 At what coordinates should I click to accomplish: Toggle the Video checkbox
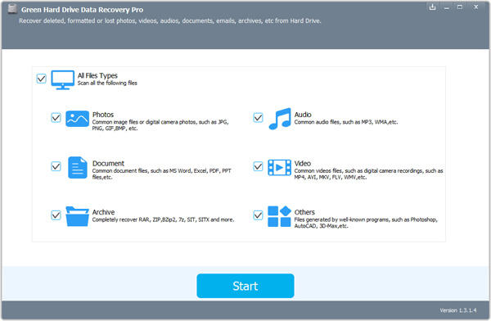258,166
